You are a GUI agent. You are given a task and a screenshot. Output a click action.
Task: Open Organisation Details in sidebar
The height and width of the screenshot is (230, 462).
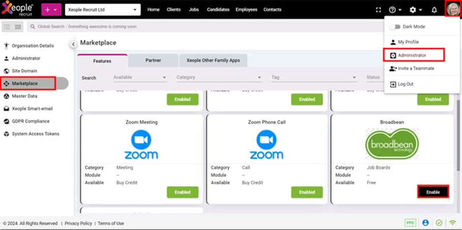coord(33,46)
